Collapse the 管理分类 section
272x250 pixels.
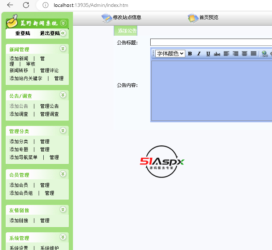63,130
